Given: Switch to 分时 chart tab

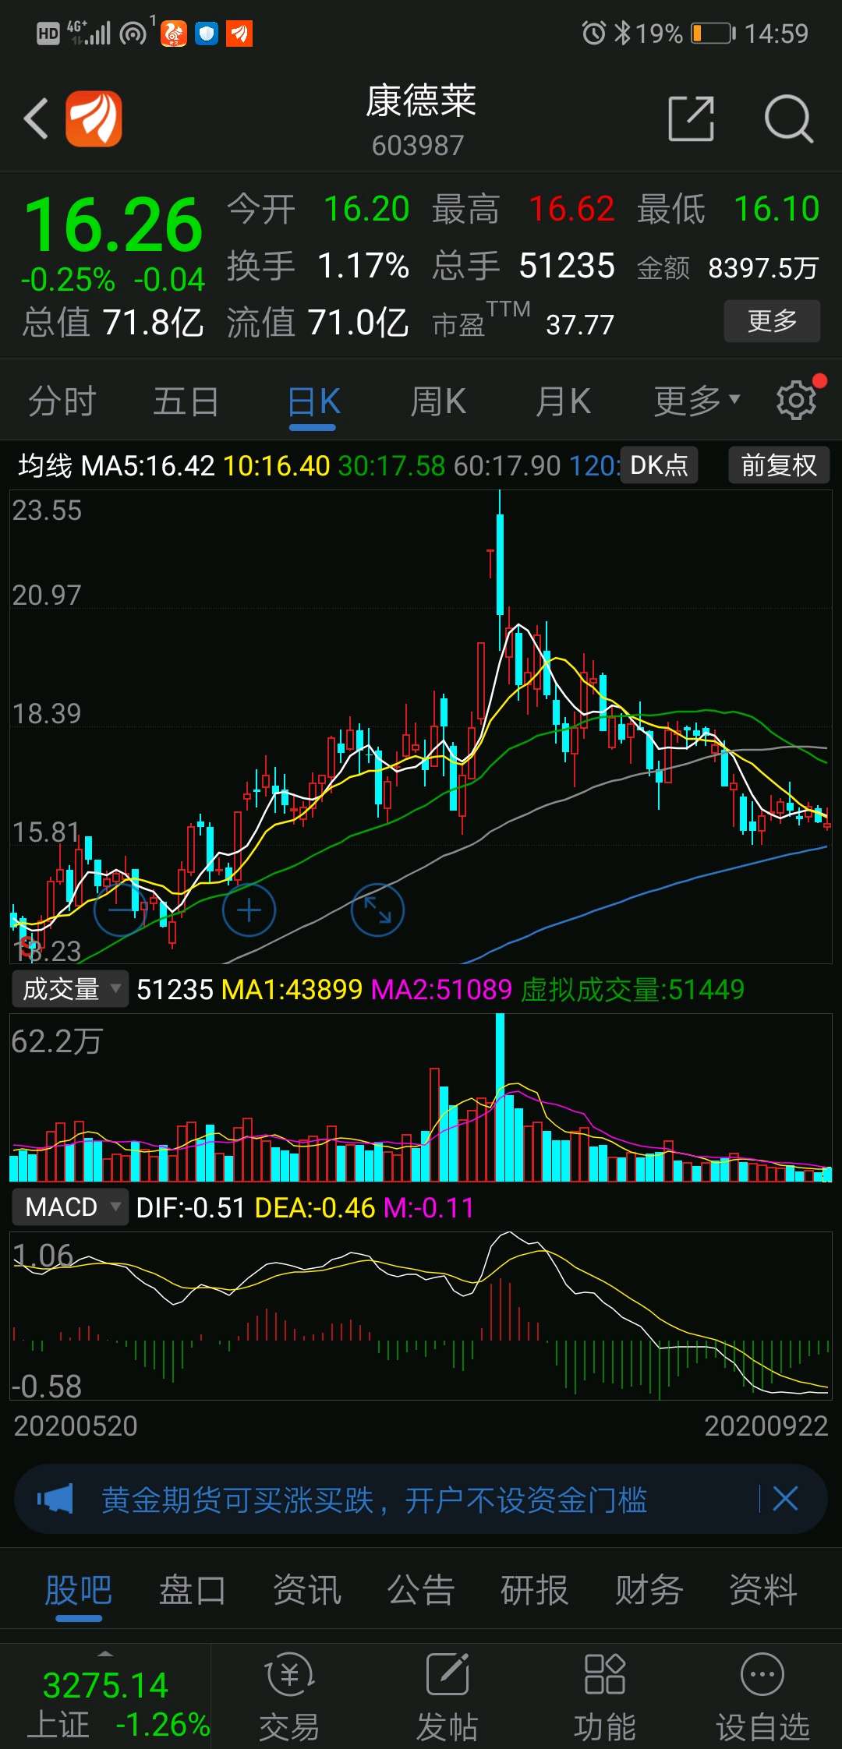Looking at the screenshot, I should click(x=62, y=402).
